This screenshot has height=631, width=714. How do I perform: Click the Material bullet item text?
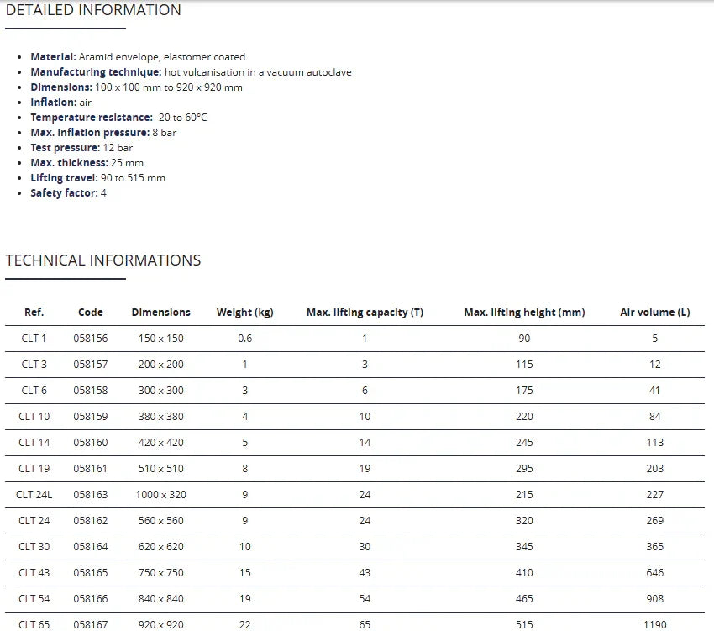(x=138, y=57)
